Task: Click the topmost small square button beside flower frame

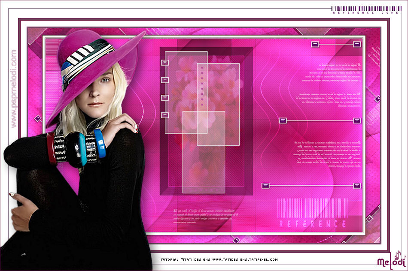Action: [165, 63]
